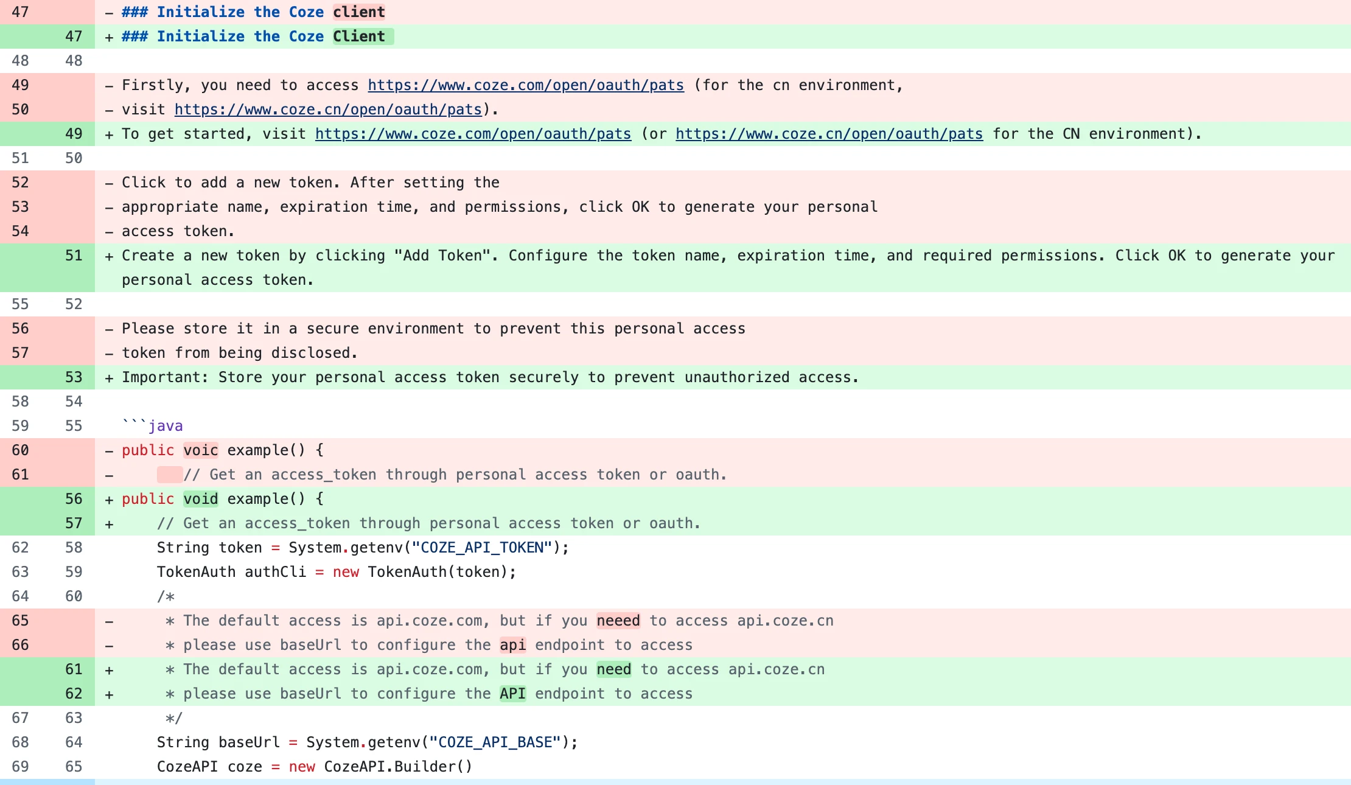Screen dimensions: 1351x785
Task: Select added line number 53 "Important: Store"
Action: coord(74,377)
